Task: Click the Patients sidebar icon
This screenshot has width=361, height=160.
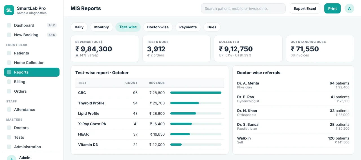Action: [x=9, y=53]
